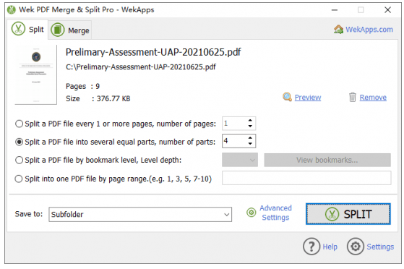Click the Wek PDF app logo in title bar
This screenshot has height=269, width=404.
[x=12, y=10]
